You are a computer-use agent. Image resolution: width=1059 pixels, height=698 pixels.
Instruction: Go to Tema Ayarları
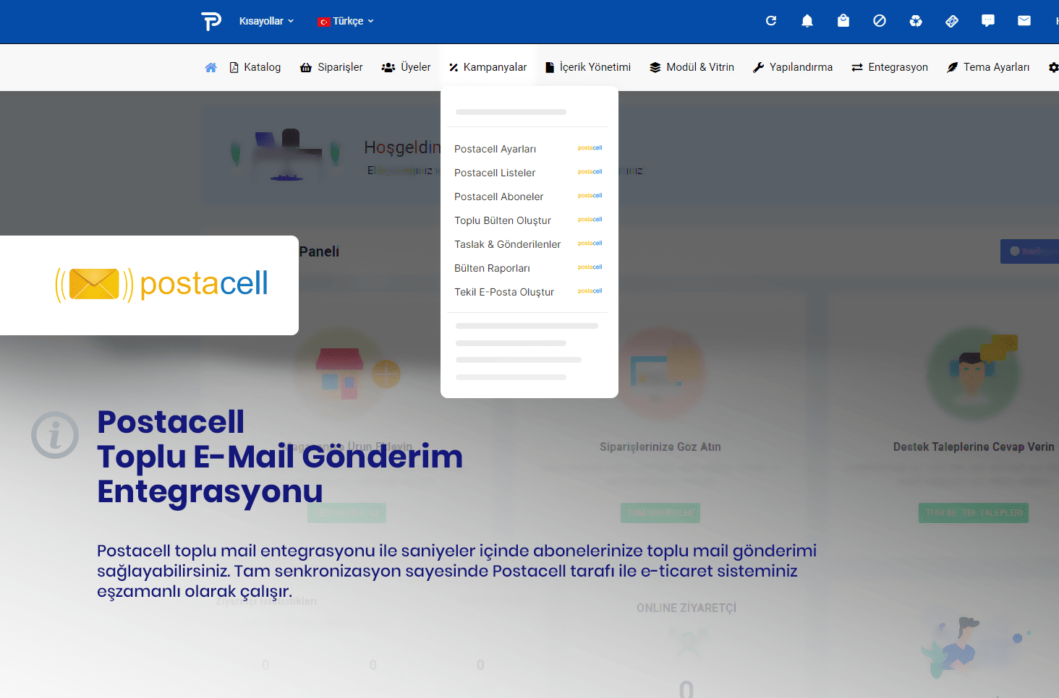pos(988,67)
